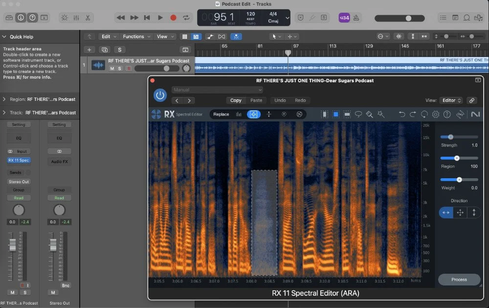The width and height of the screenshot is (489, 308).
Task: Open the RX spectrogram settings gear
Action: (x=435, y=114)
